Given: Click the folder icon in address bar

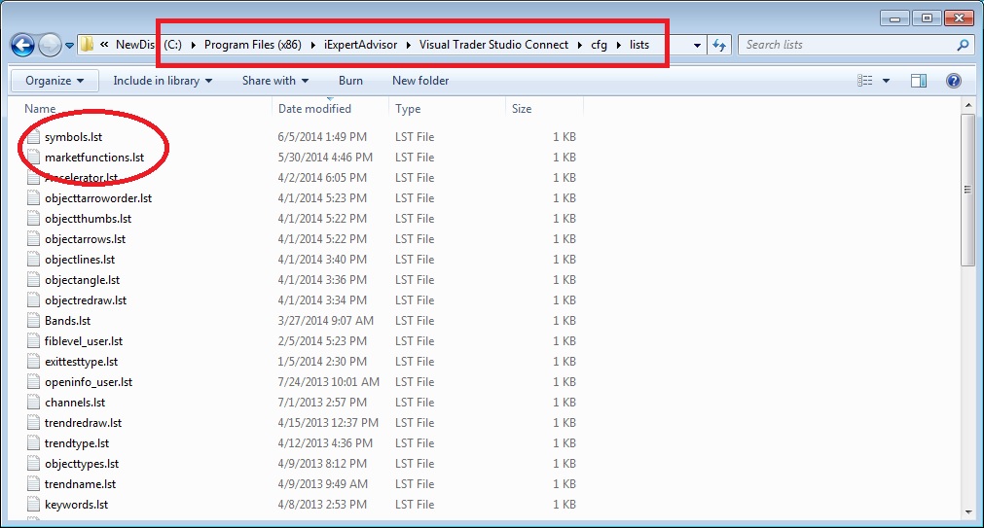Looking at the screenshot, I should (88, 45).
